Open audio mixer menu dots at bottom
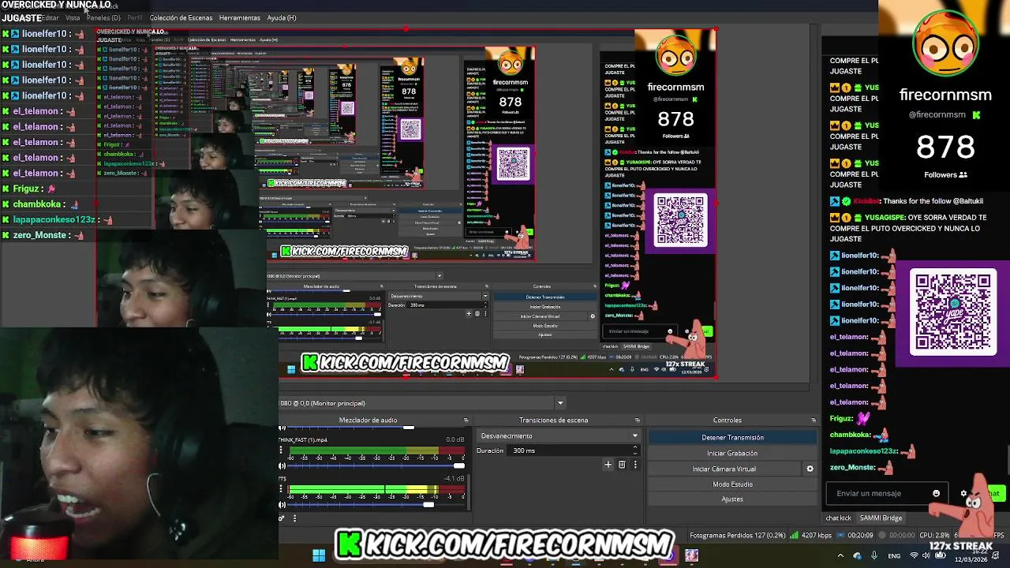The image size is (1010, 568). (x=294, y=518)
